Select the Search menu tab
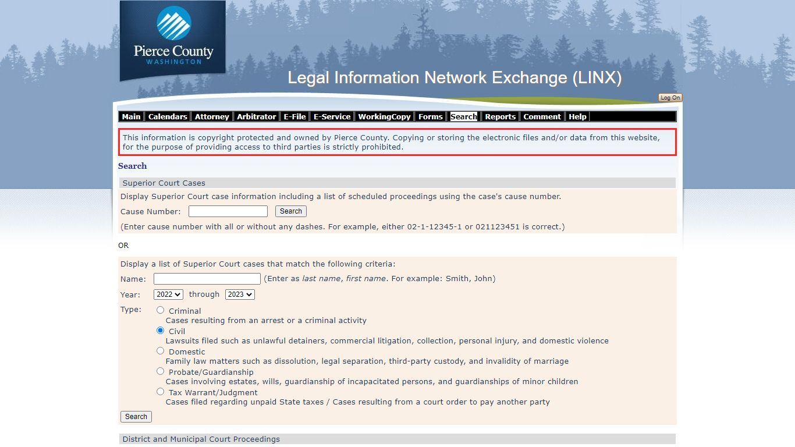Viewport: 795px width, 447px height. [x=464, y=116]
